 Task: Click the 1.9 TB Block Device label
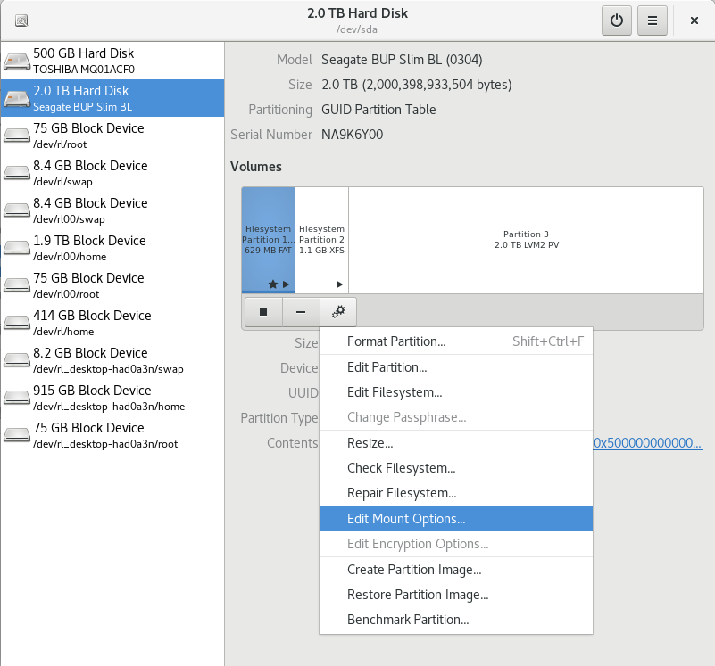pyautogui.click(x=89, y=241)
